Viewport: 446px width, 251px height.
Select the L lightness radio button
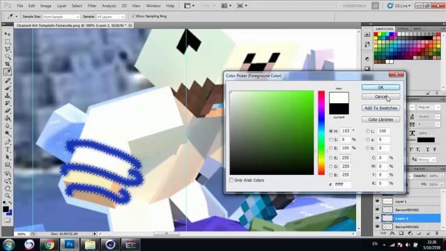pyautogui.click(x=368, y=131)
